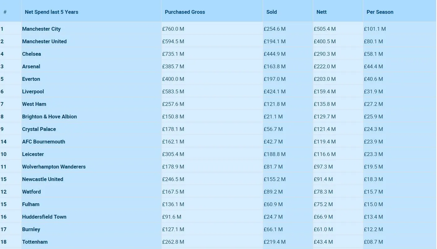437x249 pixels.
Task: Select the Net Spend last 5 Years header
Action: 52,12
